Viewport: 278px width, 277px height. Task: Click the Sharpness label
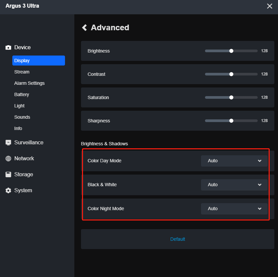99,121
